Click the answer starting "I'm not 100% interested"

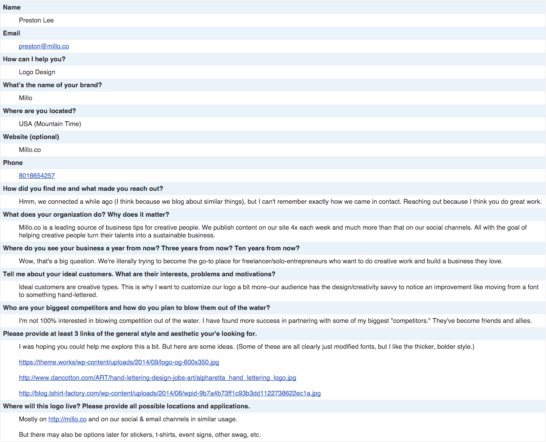click(276, 321)
